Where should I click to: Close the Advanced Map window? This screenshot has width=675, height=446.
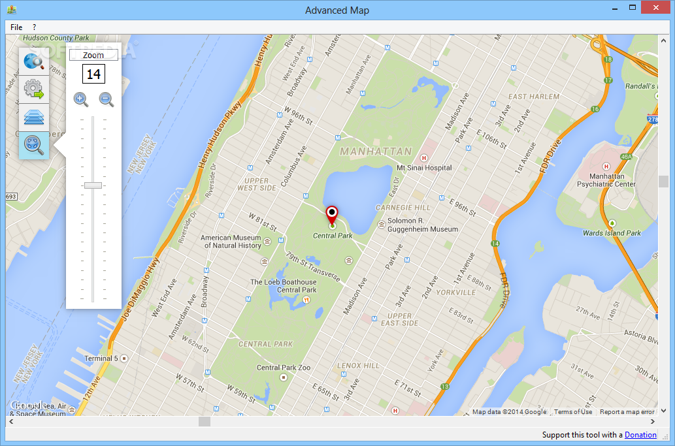click(655, 8)
